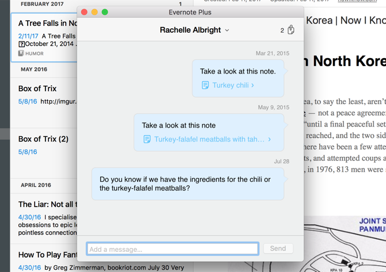The image size is (386, 272).
Task: Click the APRIL 2016 section header
Action: [x=36, y=185]
